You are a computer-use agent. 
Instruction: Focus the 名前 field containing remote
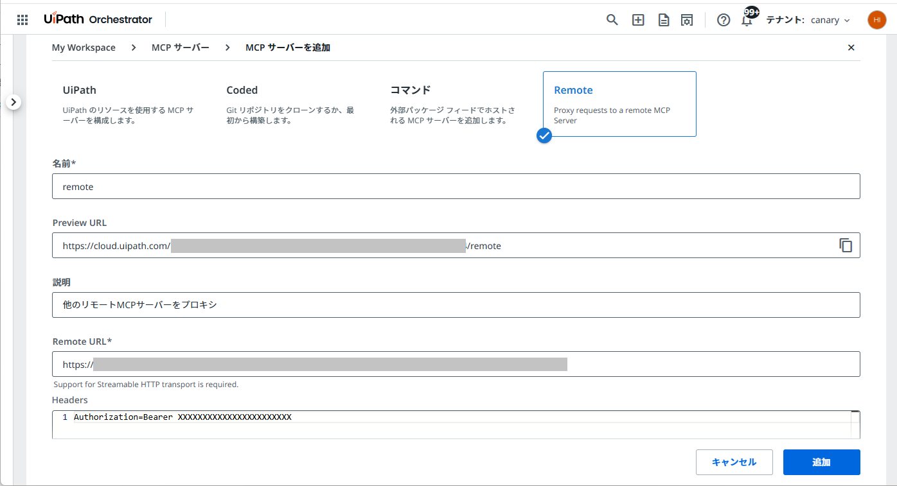pyautogui.click(x=456, y=186)
